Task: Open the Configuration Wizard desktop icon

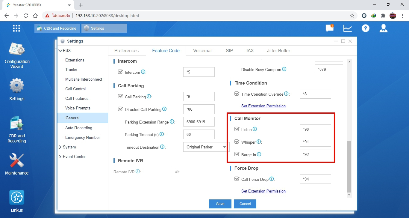Action: pos(17,50)
